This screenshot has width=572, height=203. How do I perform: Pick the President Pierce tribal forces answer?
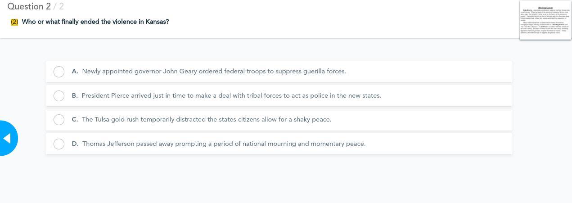click(x=231, y=96)
